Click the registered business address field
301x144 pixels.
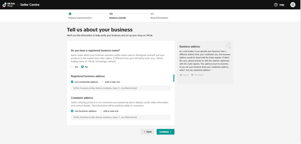(x=121, y=88)
